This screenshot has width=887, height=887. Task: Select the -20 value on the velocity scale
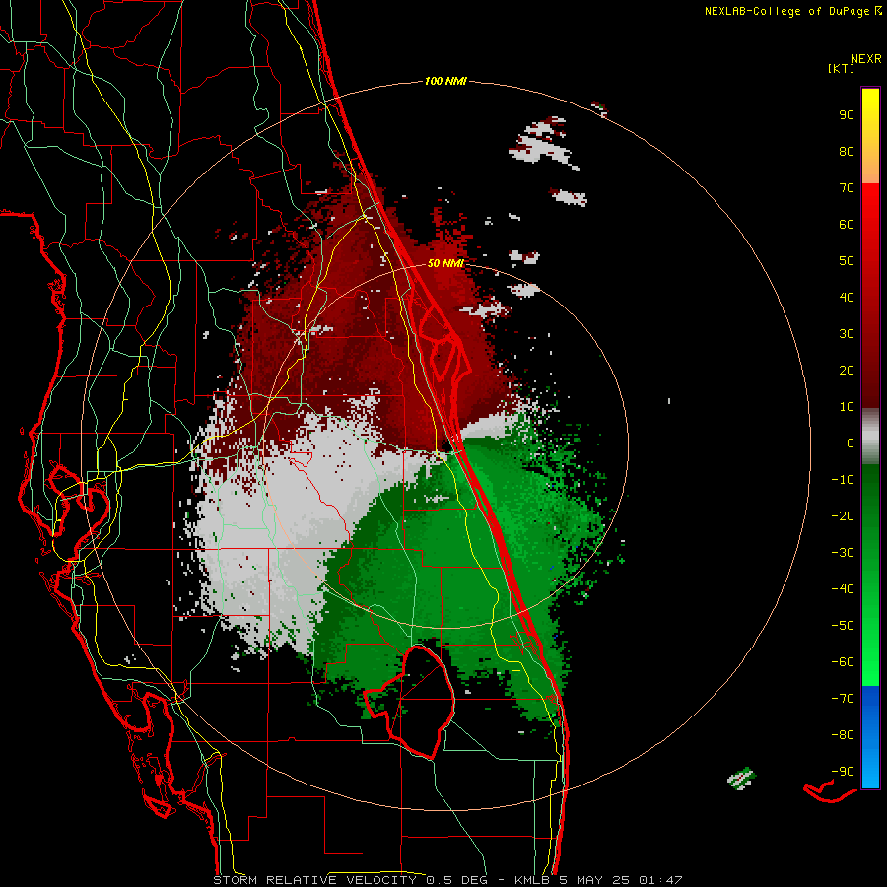843,516
